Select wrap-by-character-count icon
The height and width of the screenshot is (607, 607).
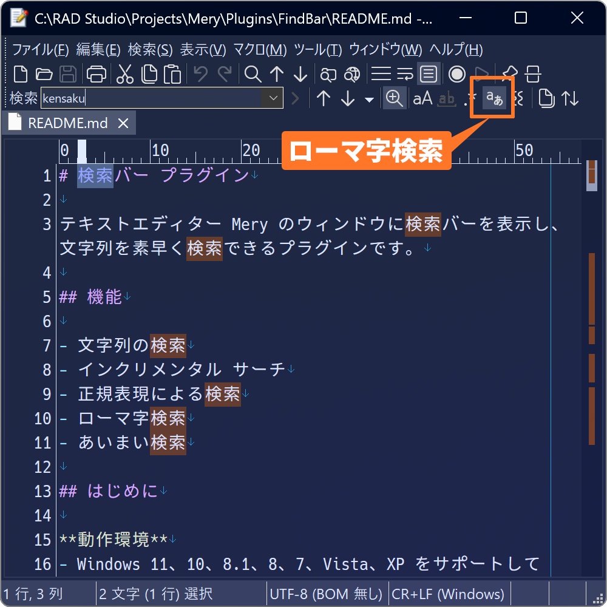405,74
